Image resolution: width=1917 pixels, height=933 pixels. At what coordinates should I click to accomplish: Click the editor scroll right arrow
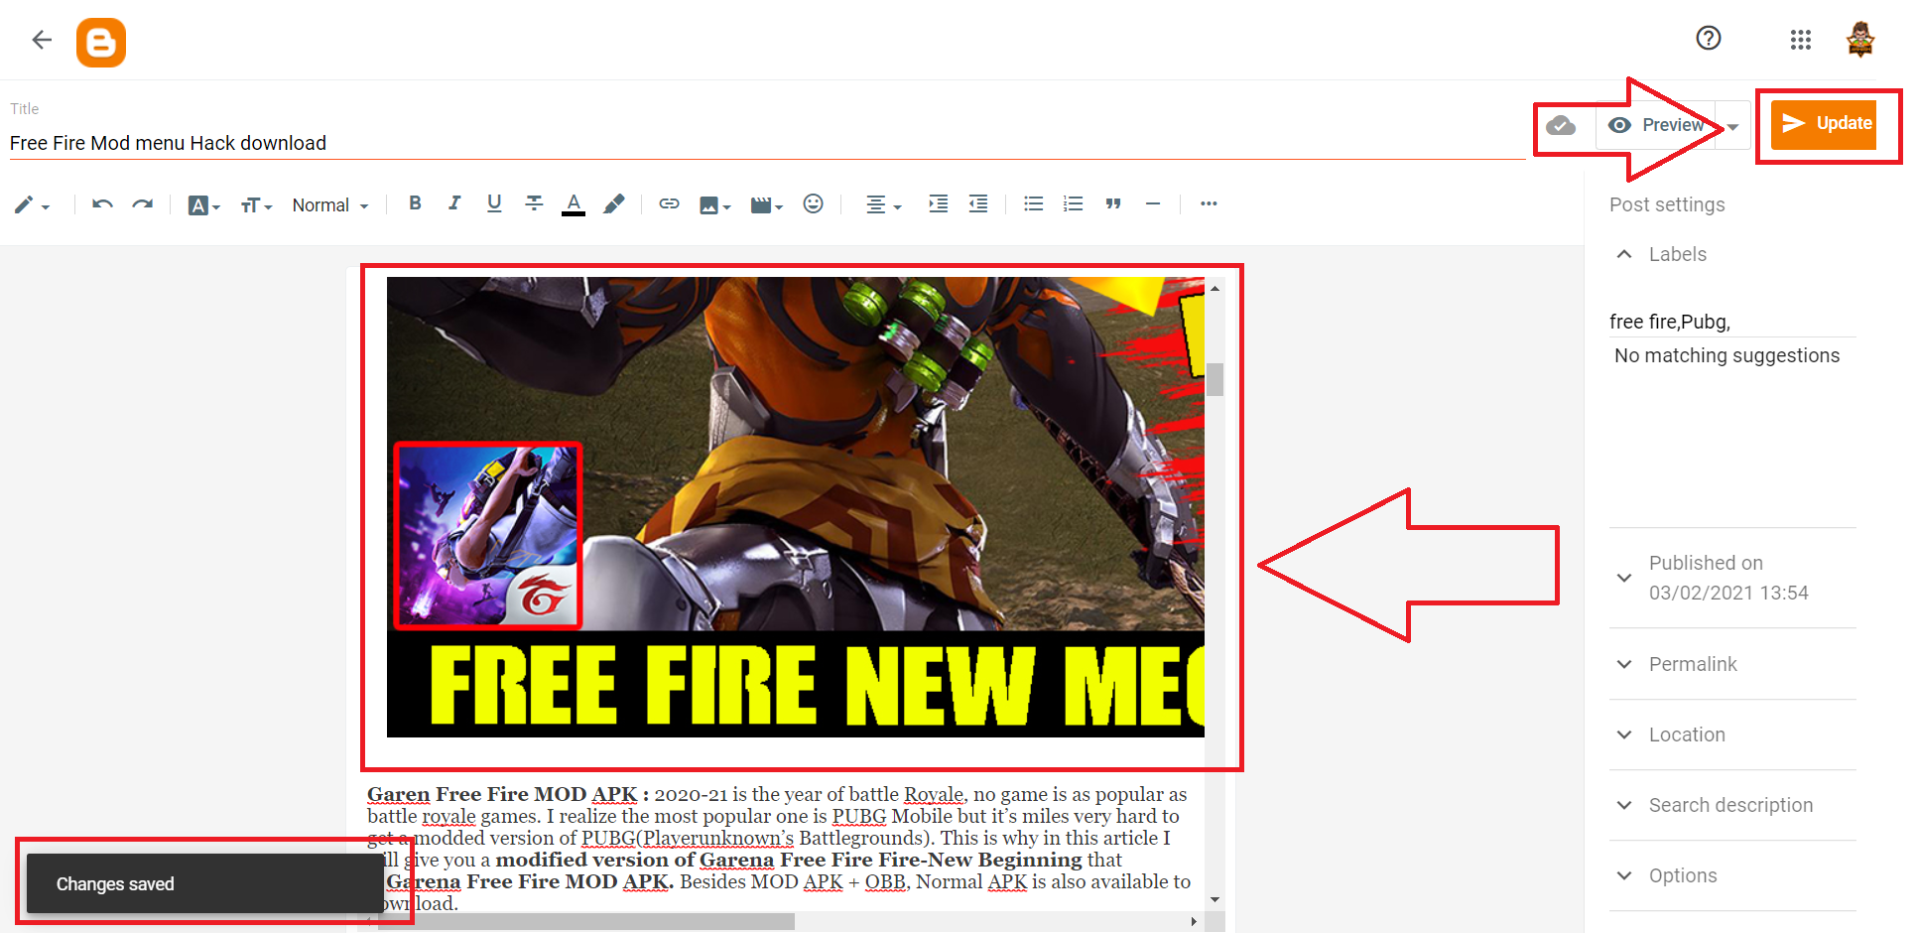pos(1194,922)
